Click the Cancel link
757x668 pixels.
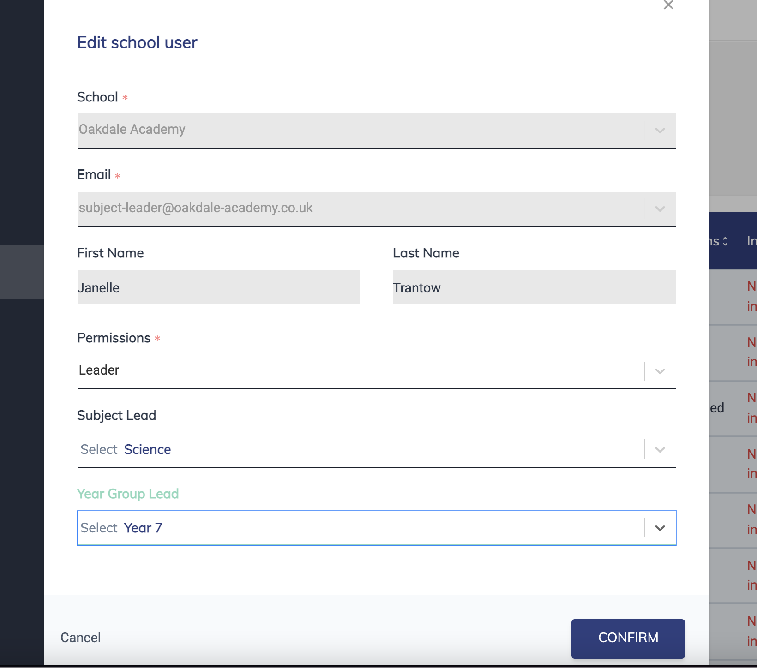(80, 638)
